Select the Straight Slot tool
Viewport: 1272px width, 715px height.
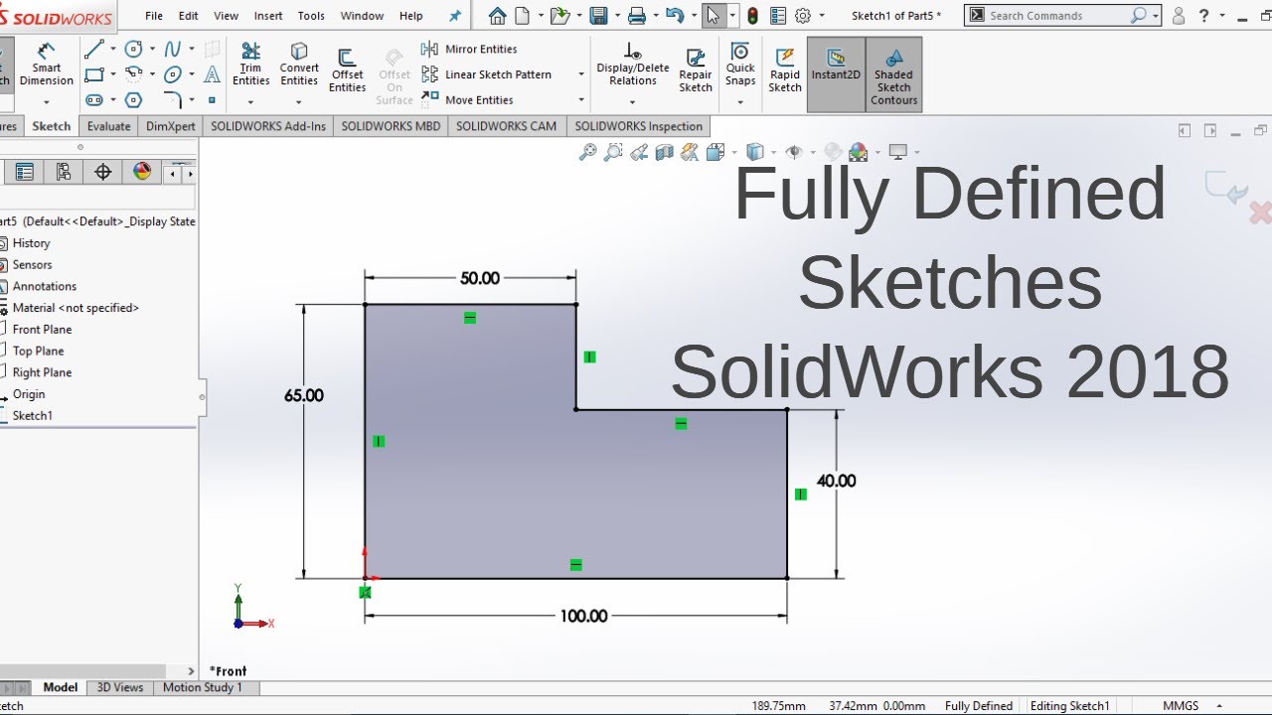click(x=94, y=100)
